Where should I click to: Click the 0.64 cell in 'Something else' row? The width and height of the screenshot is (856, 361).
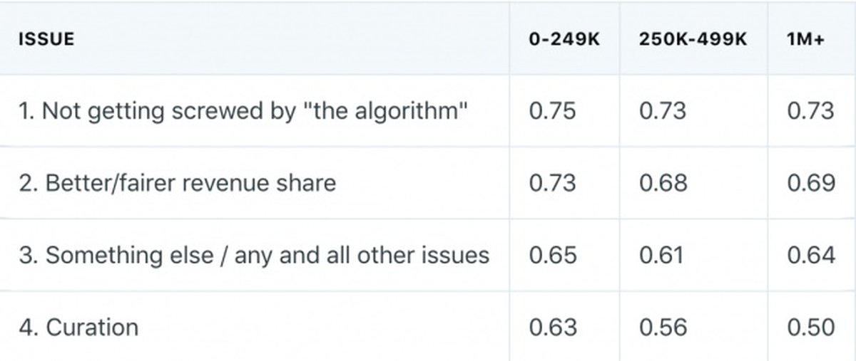810,256
